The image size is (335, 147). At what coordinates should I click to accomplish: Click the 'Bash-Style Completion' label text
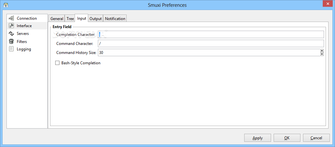81,63
